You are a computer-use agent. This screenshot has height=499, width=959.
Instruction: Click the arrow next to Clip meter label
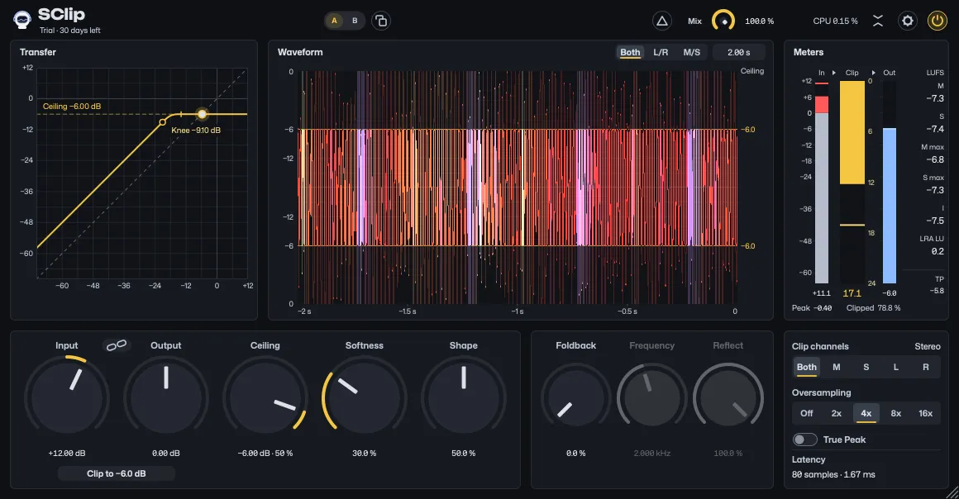coord(873,73)
